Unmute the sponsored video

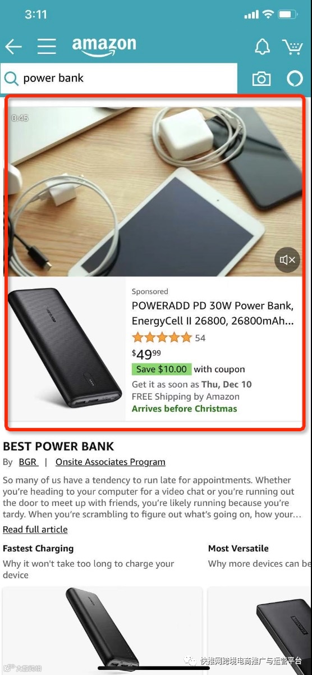(287, 259)
